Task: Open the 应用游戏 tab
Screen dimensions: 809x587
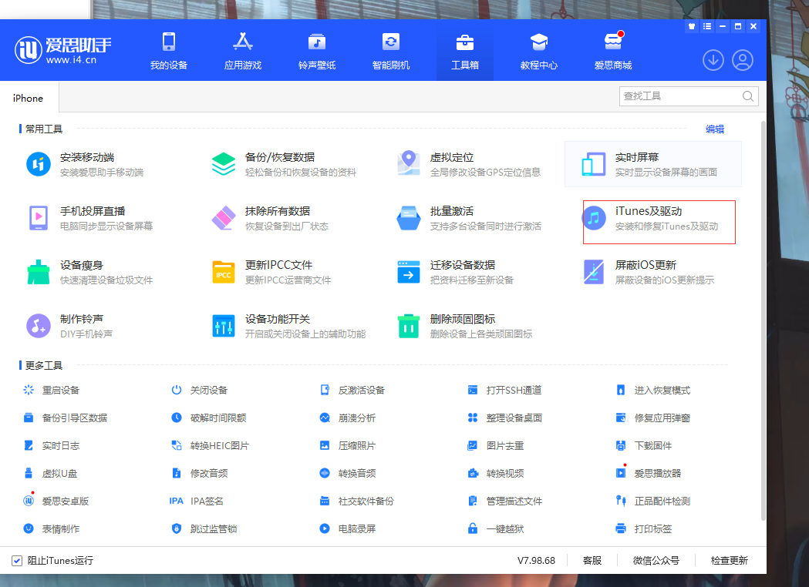Action: pyautogui.click(x=242, y=51)
